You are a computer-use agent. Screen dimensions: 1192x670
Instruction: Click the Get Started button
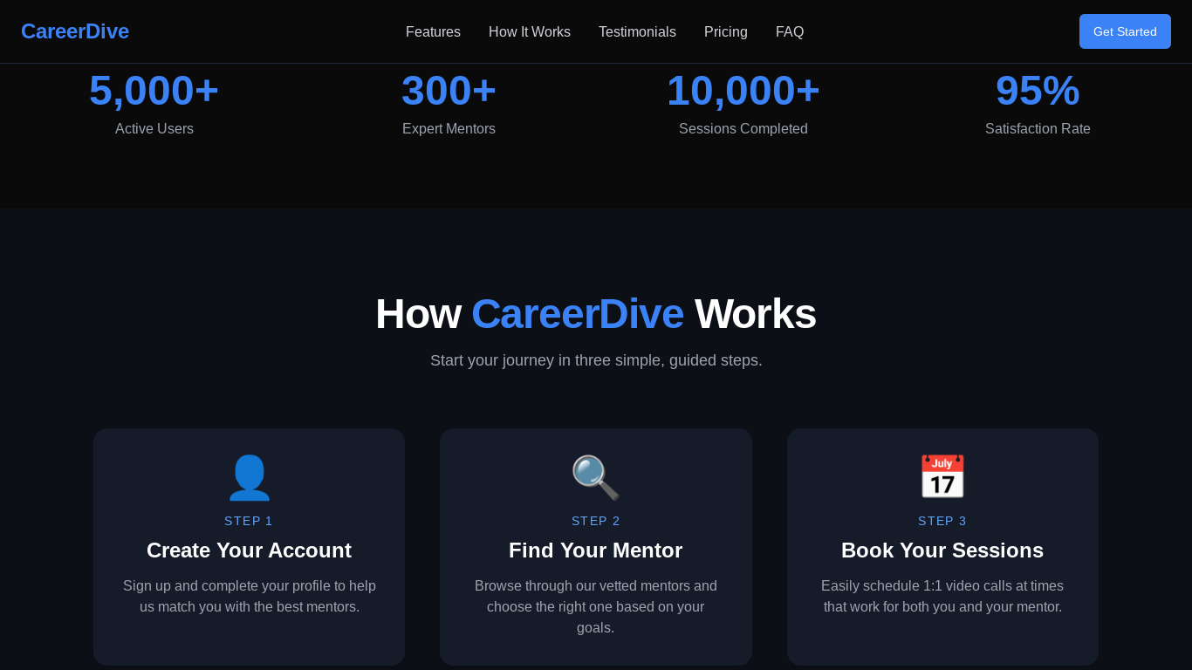point(1125,31)
